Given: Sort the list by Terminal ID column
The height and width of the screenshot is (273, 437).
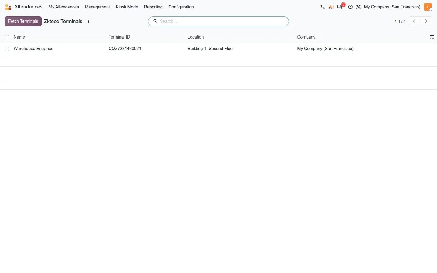Looking at the screenshot, I should tap(119, 37).
